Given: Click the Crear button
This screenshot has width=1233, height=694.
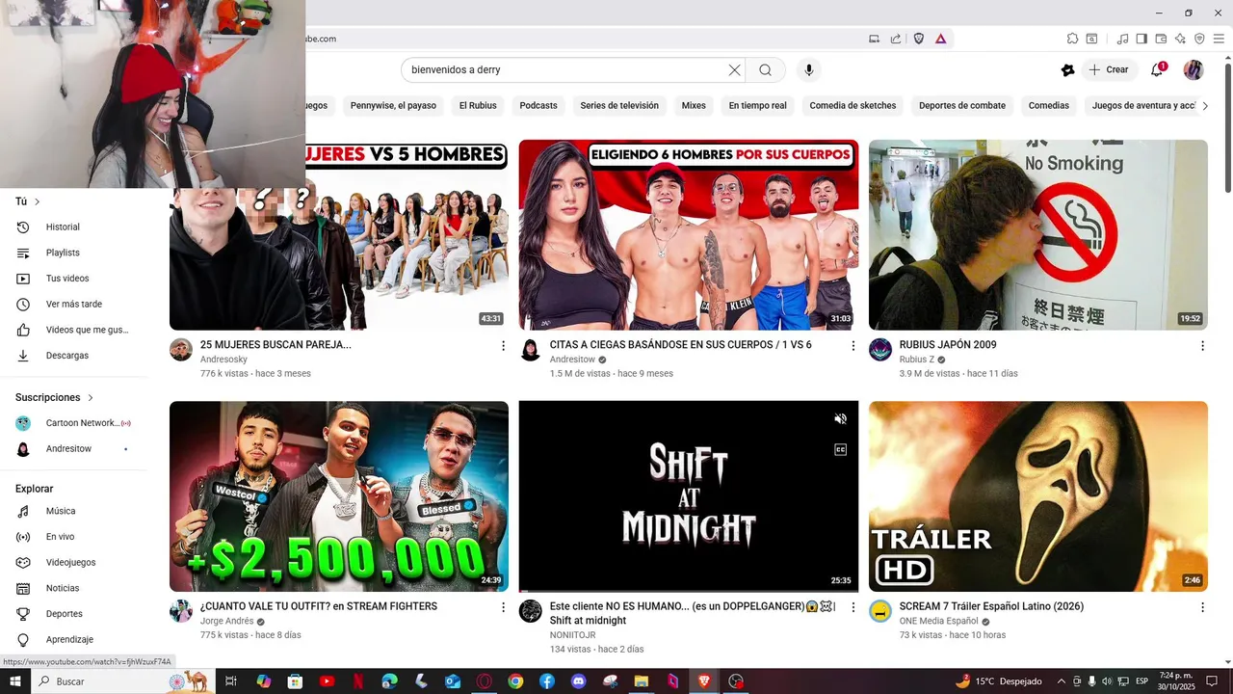Looking at the screenshot, I should 1108,69.
